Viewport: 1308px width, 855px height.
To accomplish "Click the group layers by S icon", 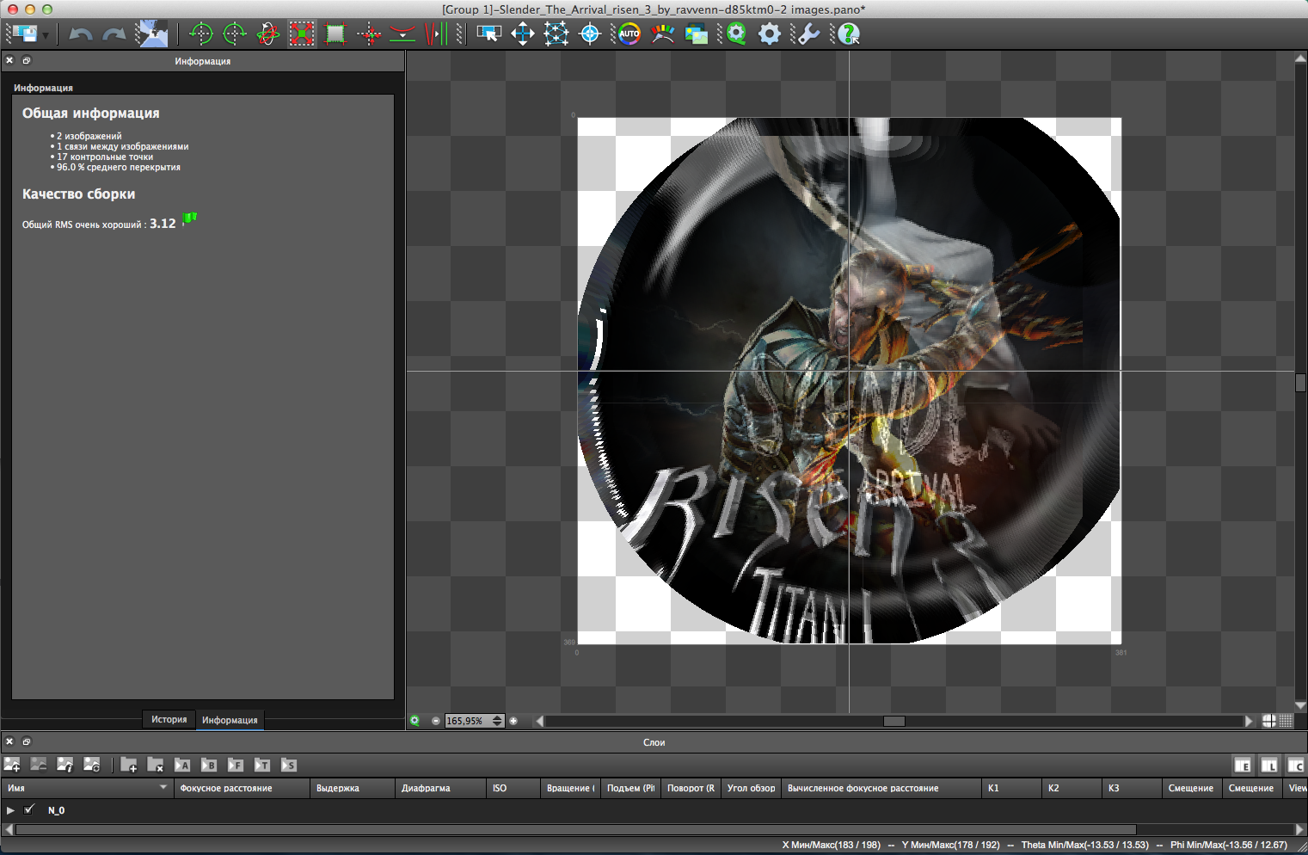I will pos(289,765).
